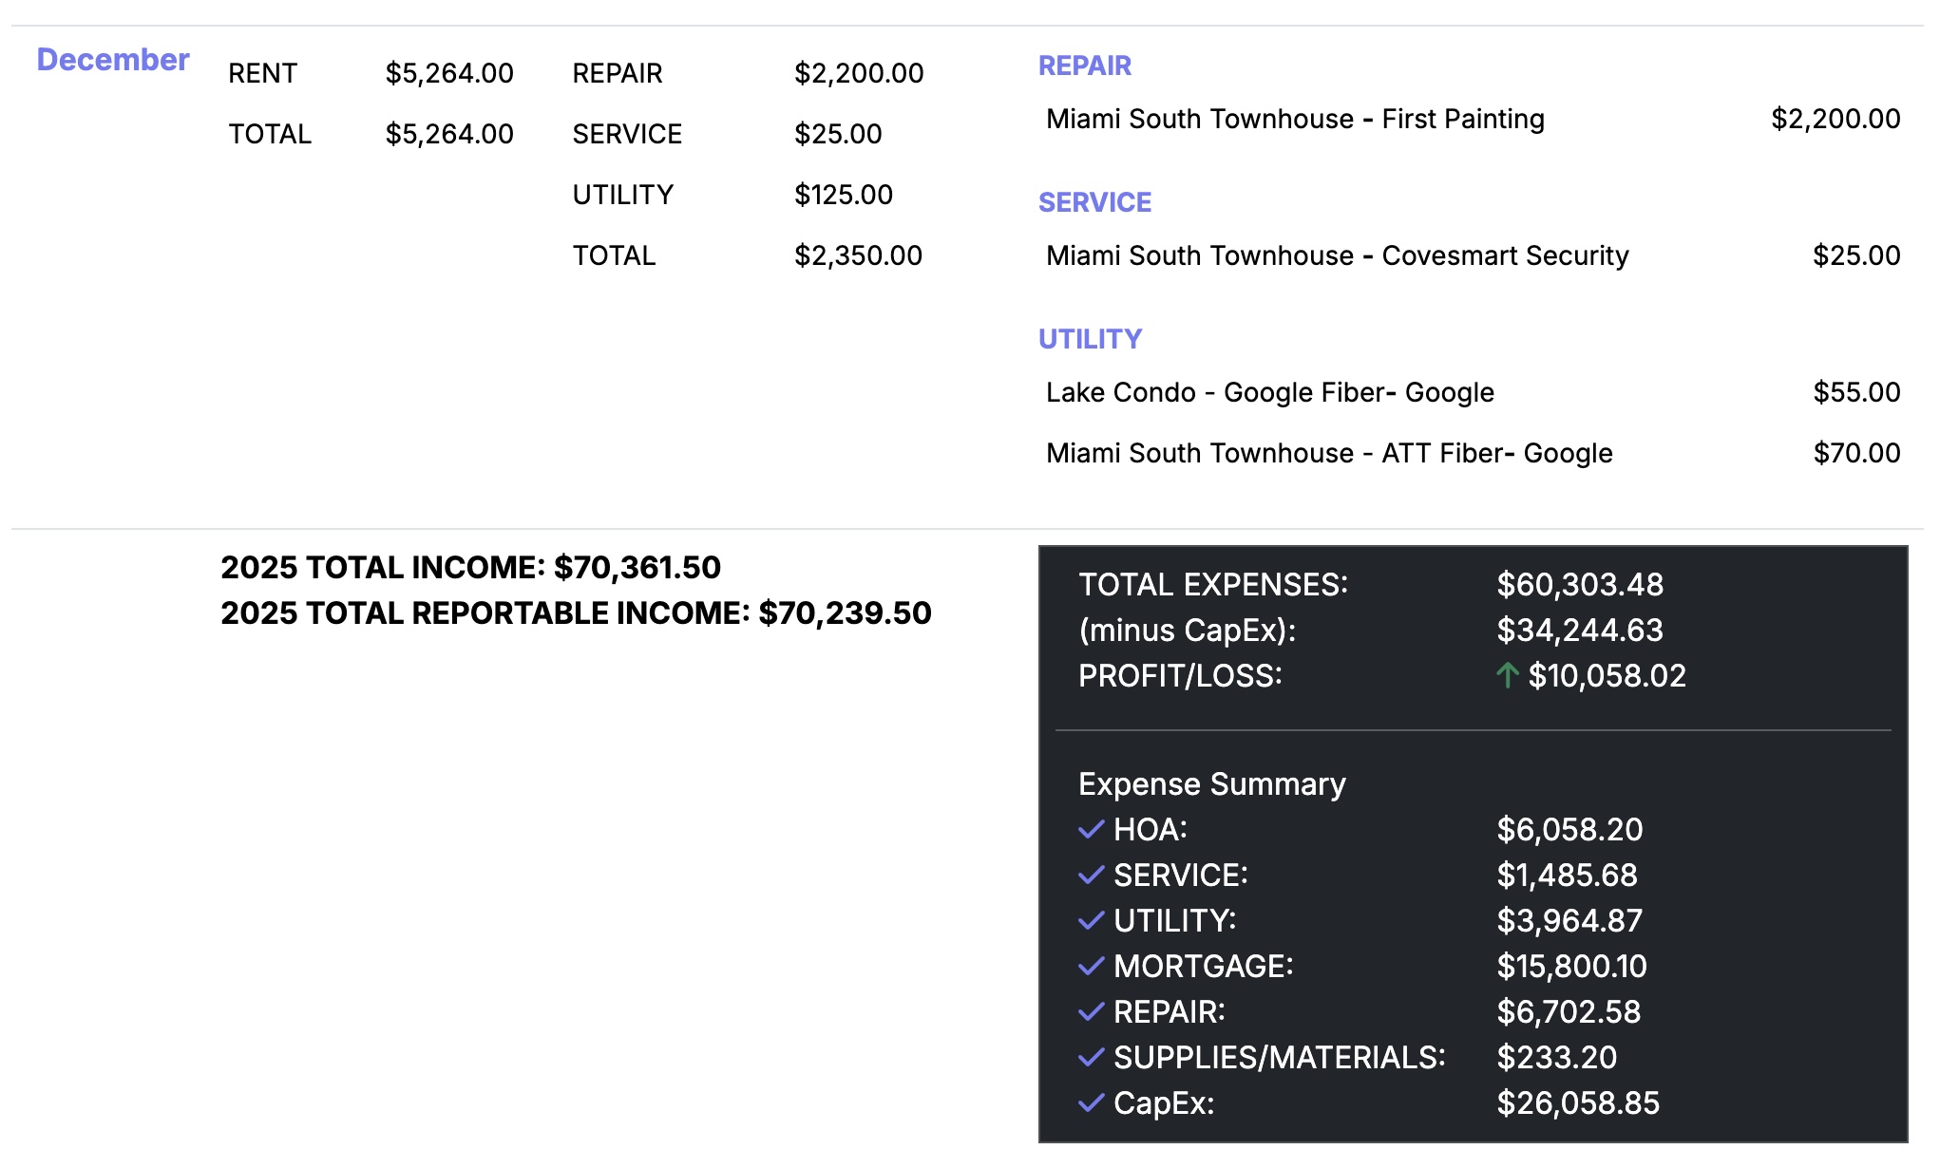Click the checkmark beside REPAIR in summary
1940x1168 pixels.
[x=1090, y=1012]
